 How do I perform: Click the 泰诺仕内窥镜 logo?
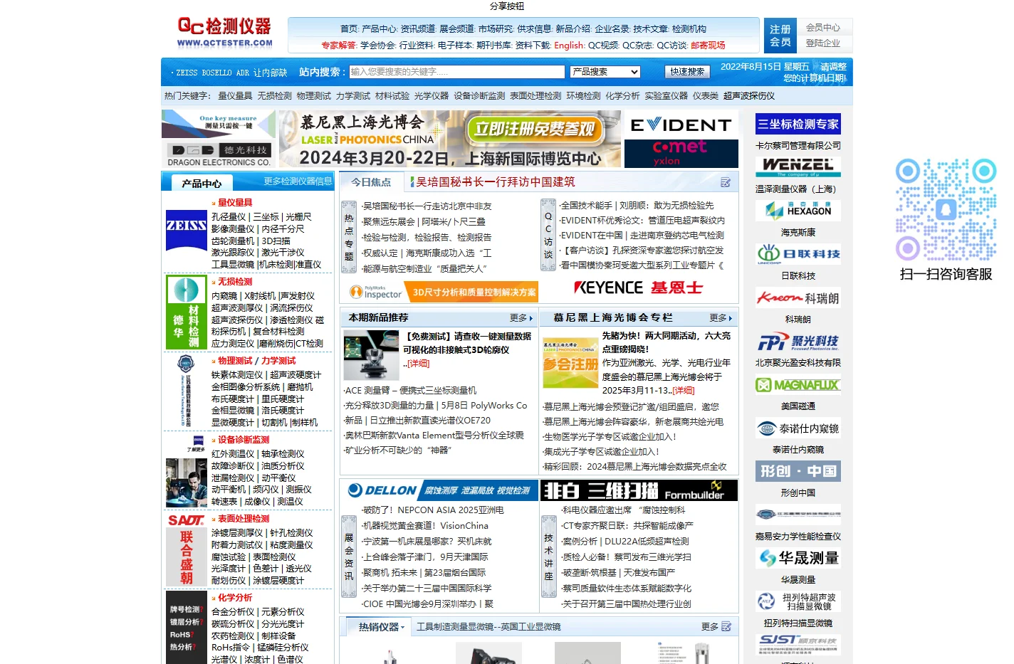click(x=798, y=428)
